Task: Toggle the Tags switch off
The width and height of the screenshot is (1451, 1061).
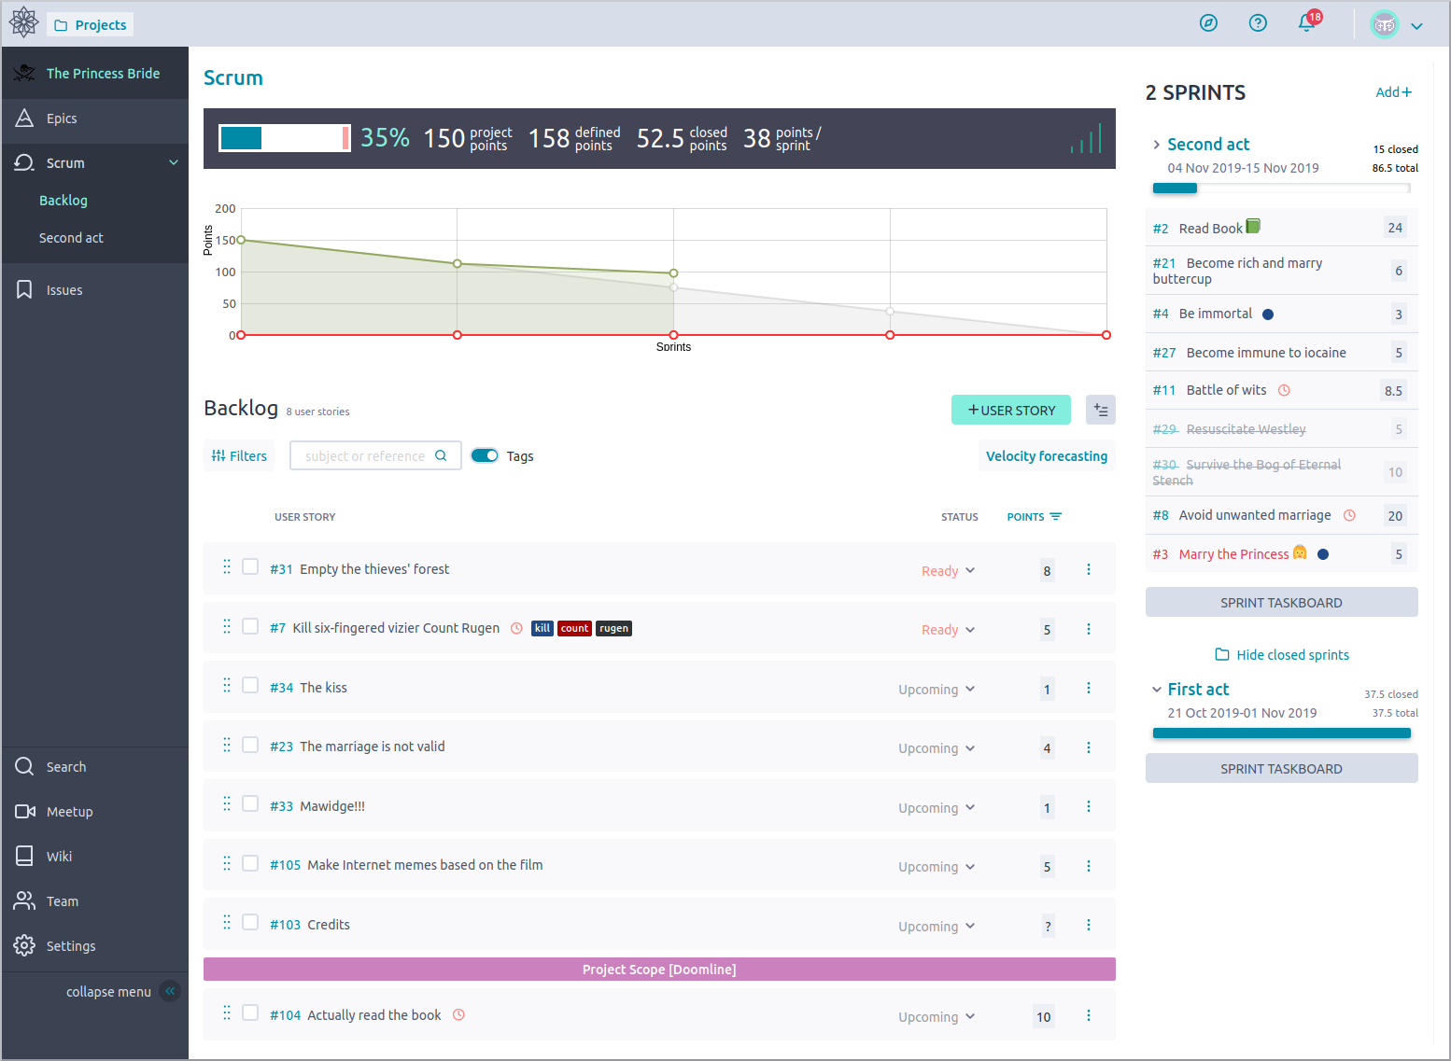Action: coord(485,455)
